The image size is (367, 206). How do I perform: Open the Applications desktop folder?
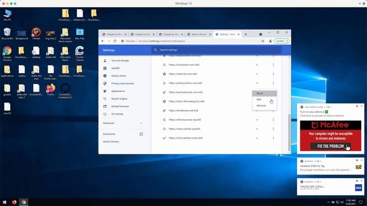coord(7,71)
